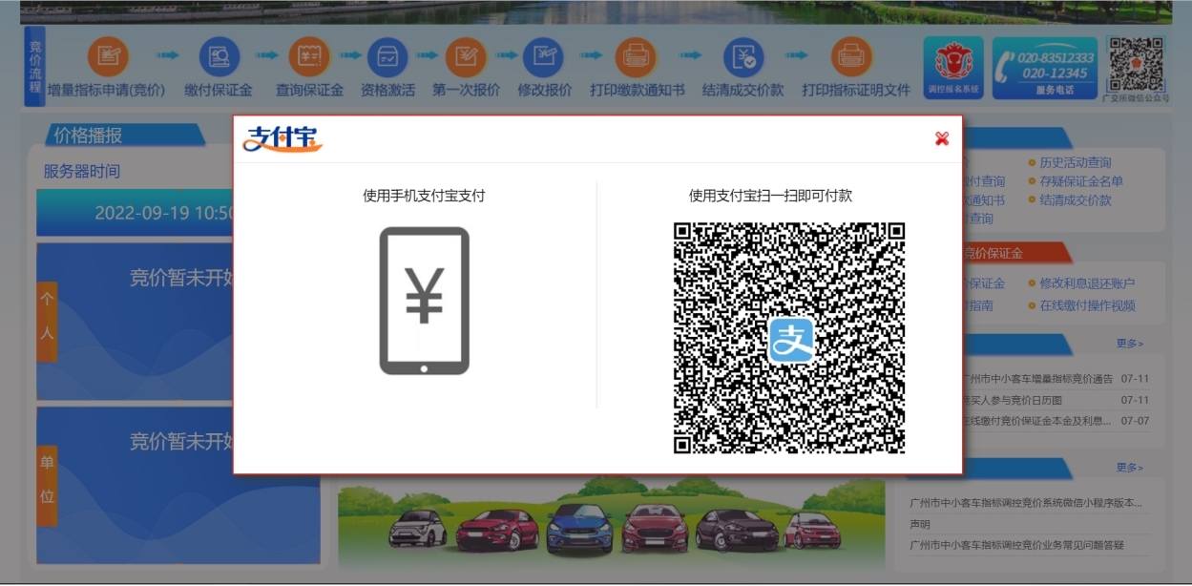The width and height of the screenshot is (1192, 586).
Task: Open the 买人参与竞价日历图 news item
Action: tap(1012, 400)
